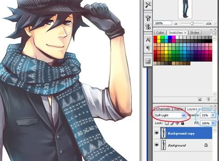
Task: Pick the magenta swatch in top row
Action: (x=173, y=38)
